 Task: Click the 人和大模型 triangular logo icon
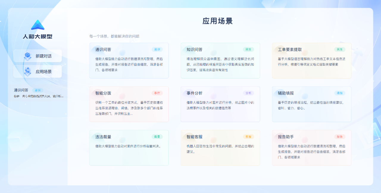(x=38, y=25)
